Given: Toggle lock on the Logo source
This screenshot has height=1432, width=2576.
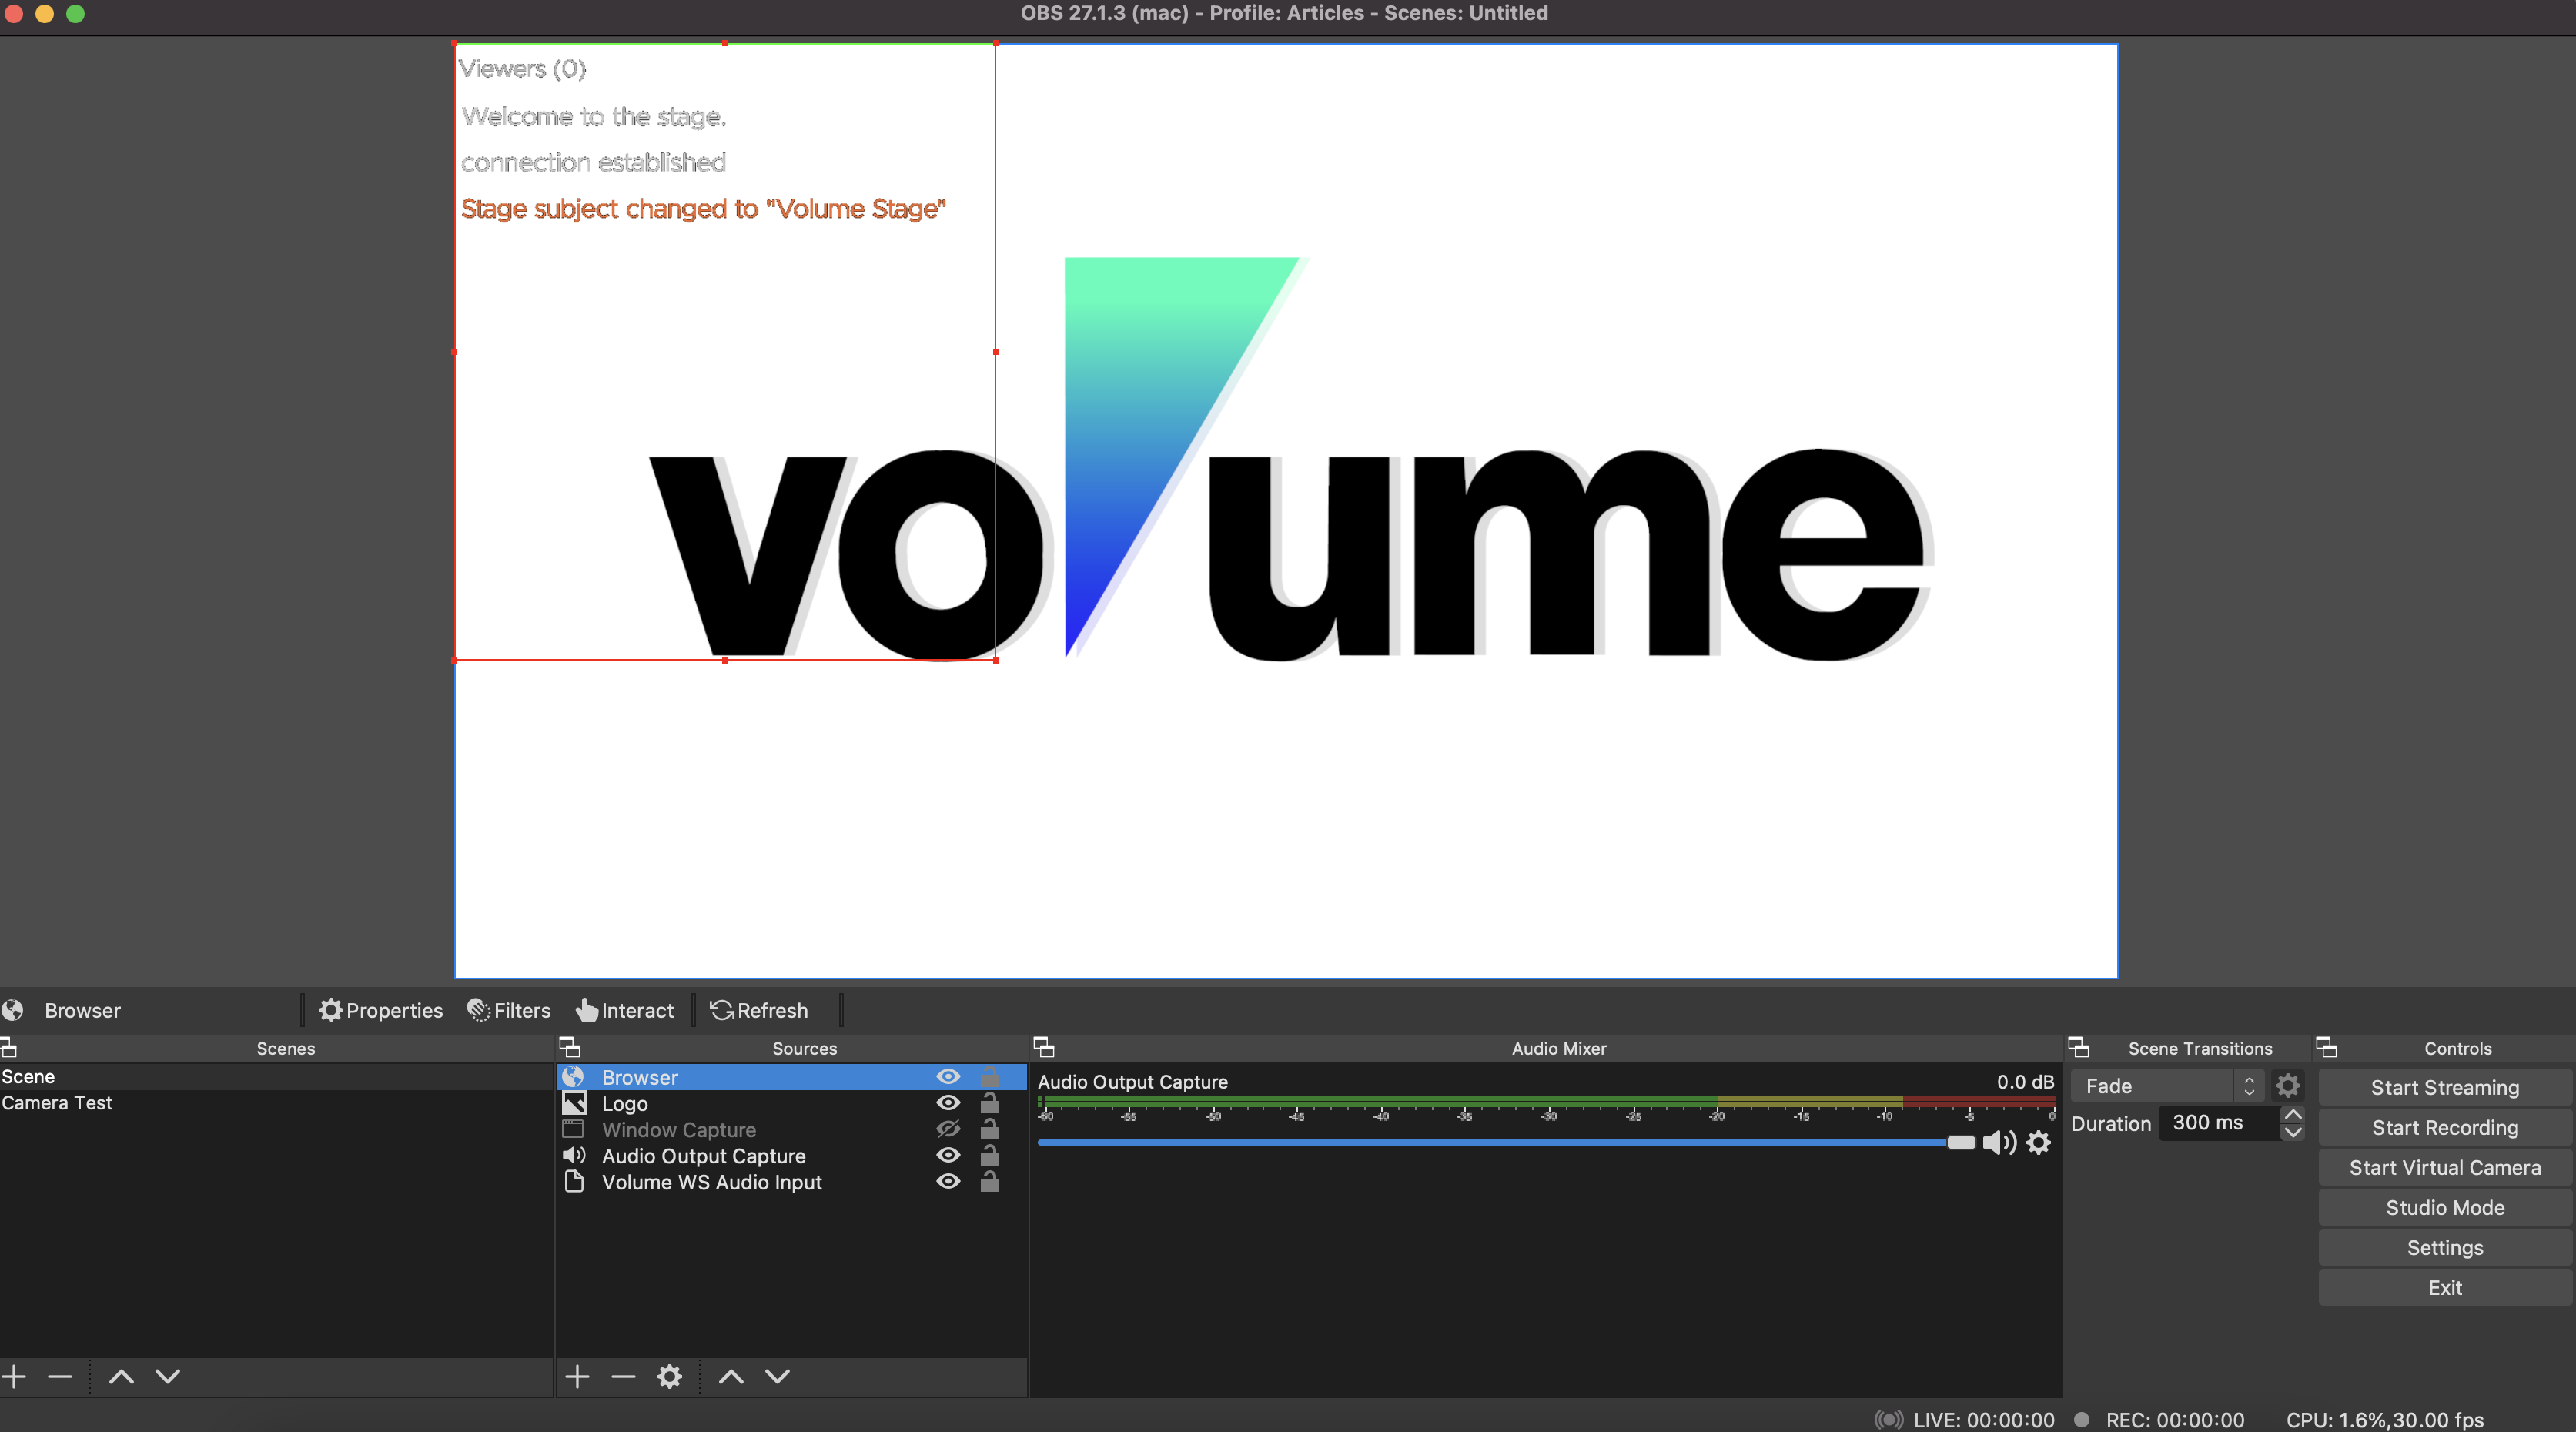Looking at the screenshot, I should point(990,1102).
